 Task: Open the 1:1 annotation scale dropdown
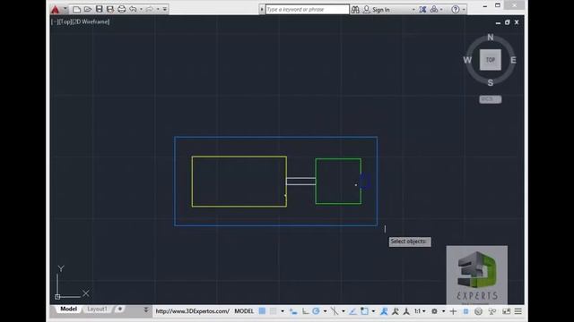coord(420,311)
